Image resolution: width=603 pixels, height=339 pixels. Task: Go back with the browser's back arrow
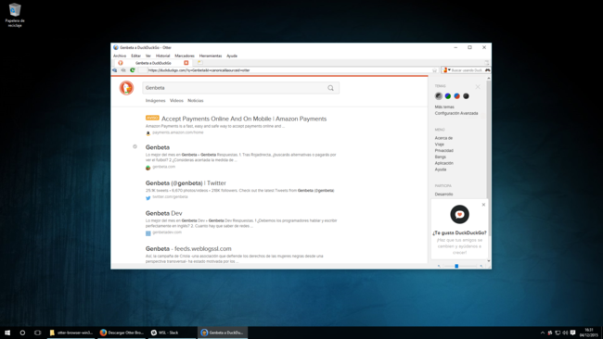(x=115, y=70)
